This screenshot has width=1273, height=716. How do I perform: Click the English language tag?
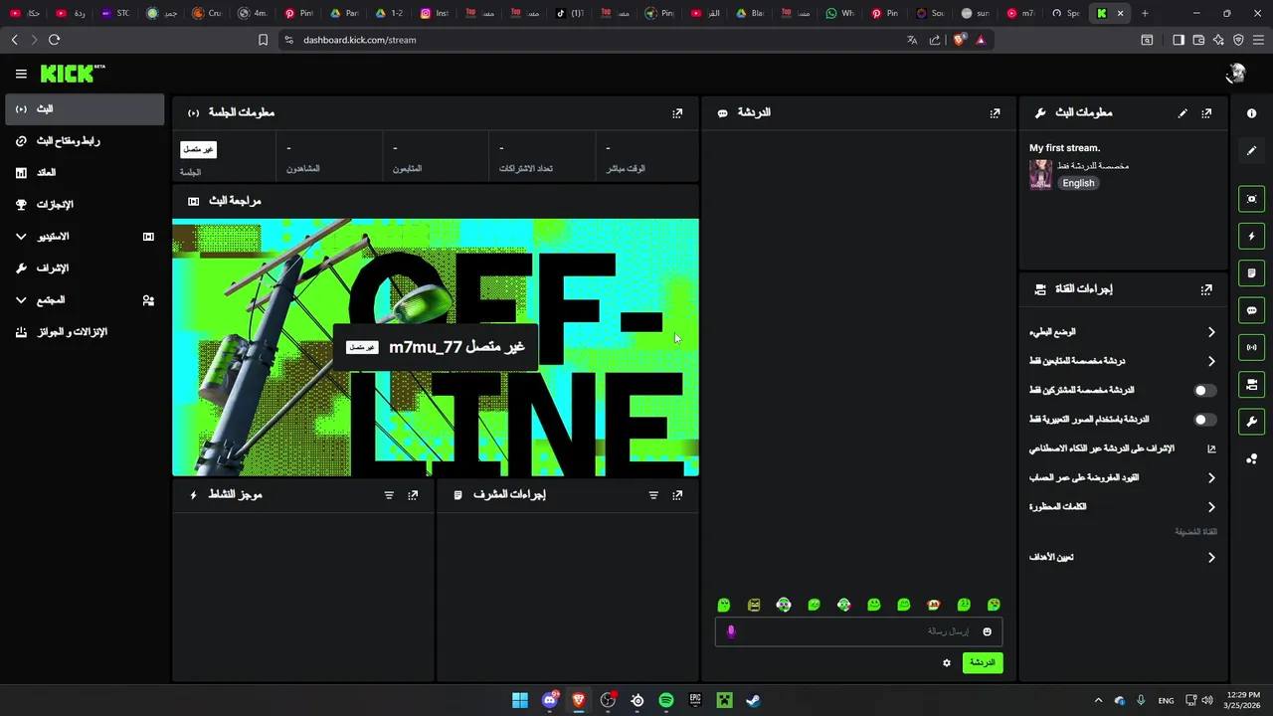1078,183
